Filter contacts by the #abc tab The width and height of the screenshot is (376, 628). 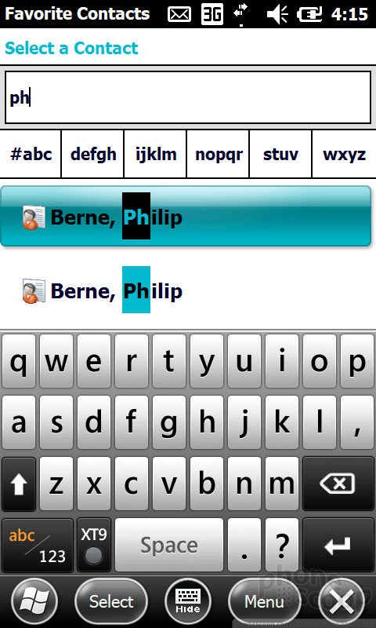[x=31, y=154]
